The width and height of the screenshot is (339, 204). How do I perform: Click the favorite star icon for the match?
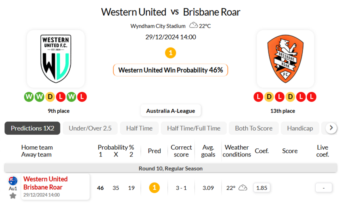pyautogui.click(x=13, y=196)
